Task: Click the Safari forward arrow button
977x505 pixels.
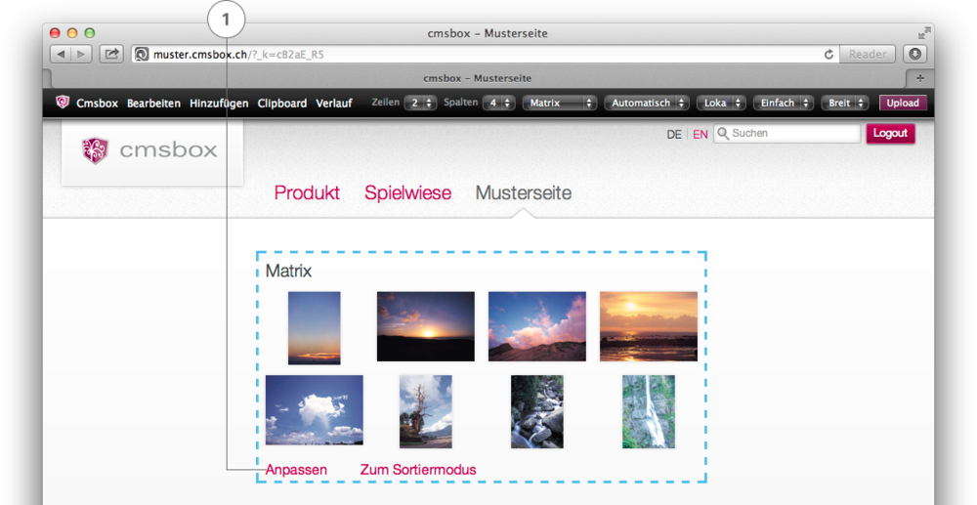Action: tap(82, 55)
